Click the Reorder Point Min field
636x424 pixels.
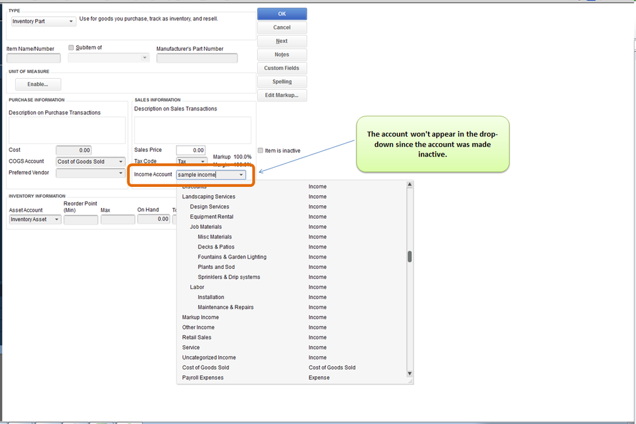tap(81, 219)
